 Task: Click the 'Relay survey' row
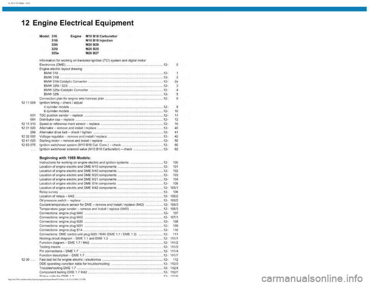(109, 192)
